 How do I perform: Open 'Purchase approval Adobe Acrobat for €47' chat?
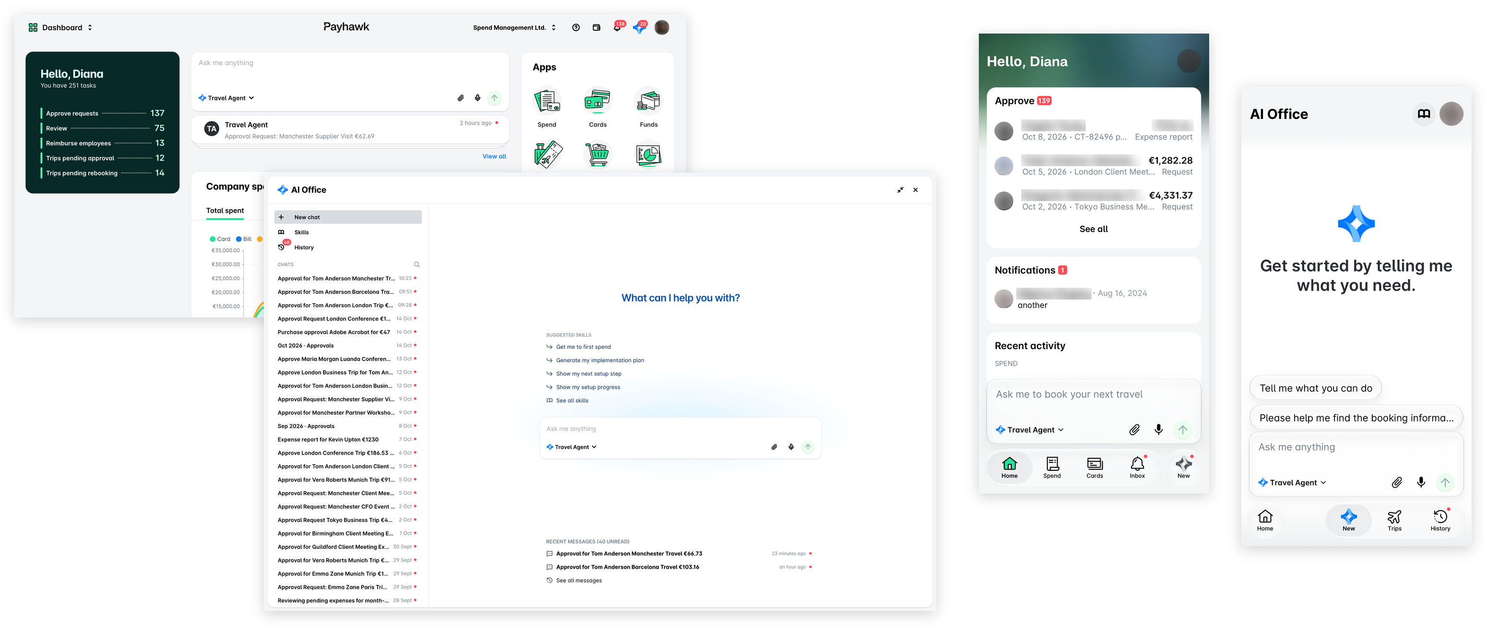click(x=347, y=332)
